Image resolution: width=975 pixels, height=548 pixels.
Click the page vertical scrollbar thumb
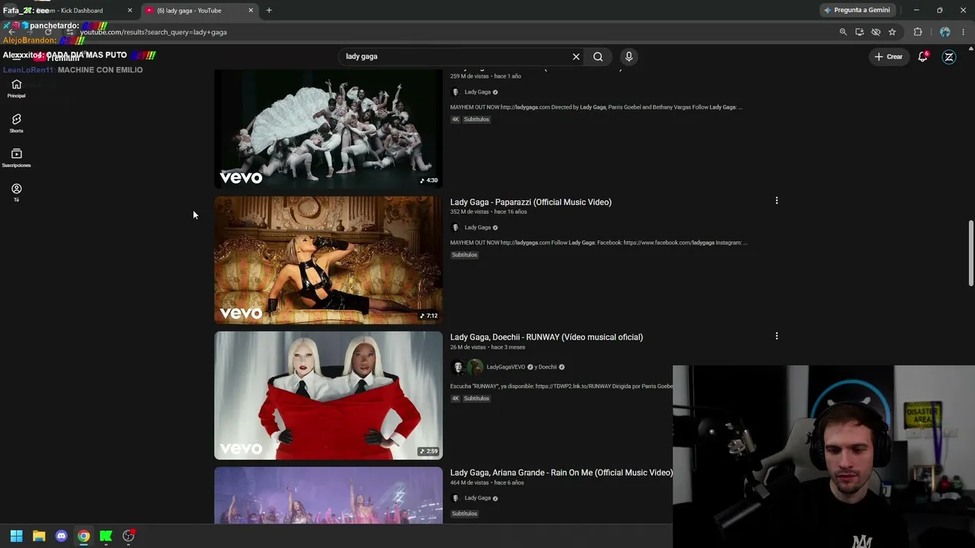[x=970, y=253]
